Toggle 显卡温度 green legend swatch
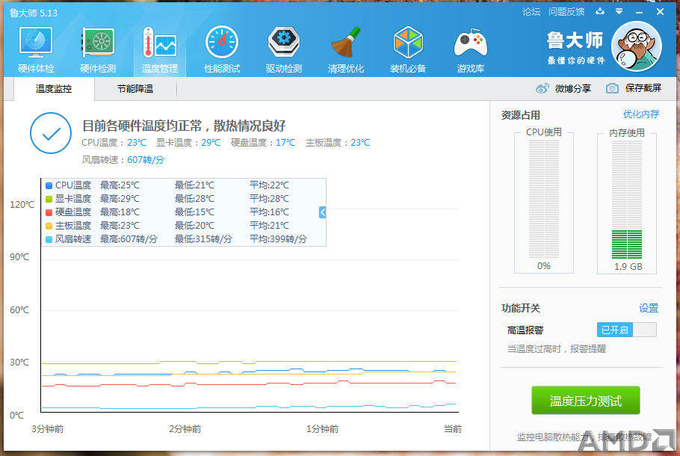This screenshot has height=456, width=680. pyautogui.click(x=49, y=199)
